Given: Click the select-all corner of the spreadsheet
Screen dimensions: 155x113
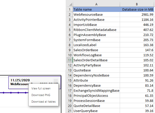Looking at the screenshot, I should pos(69,4).
